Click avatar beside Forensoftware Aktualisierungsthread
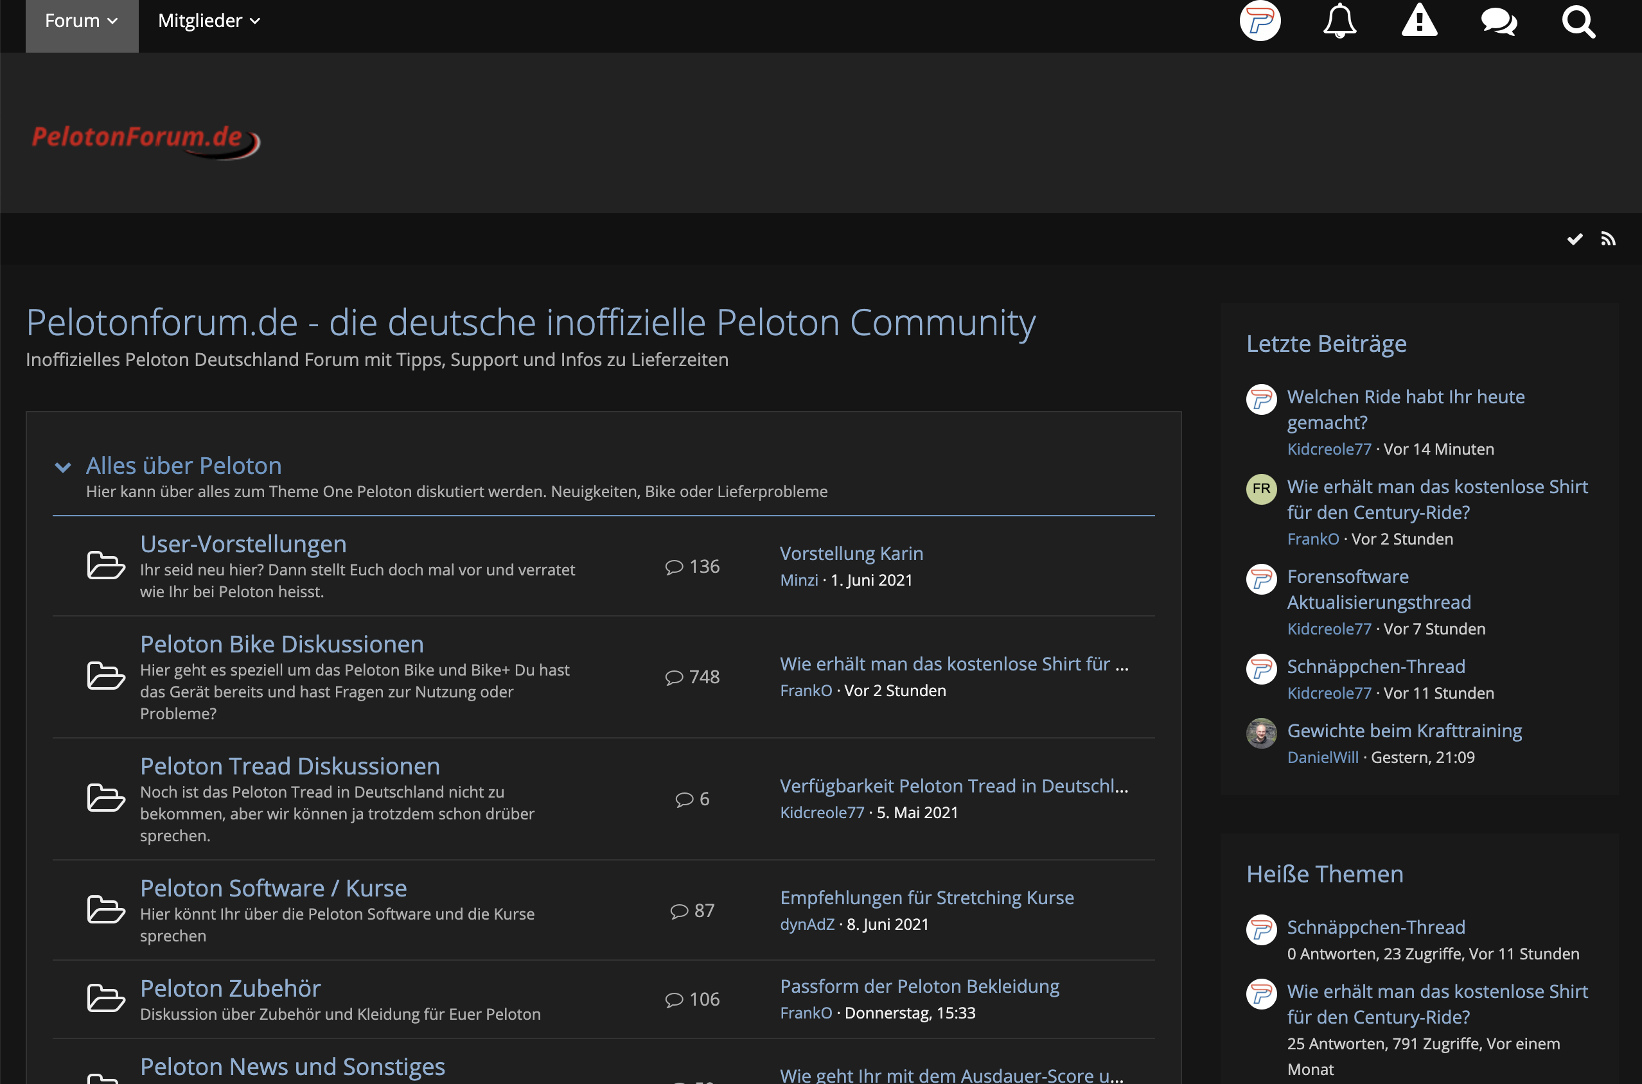The height and width of the screenshot is (1084, 1642). [x=1261, y=579]
